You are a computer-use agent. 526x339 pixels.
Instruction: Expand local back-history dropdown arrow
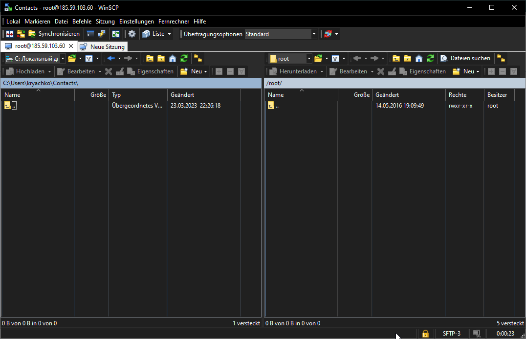point(119,59)
